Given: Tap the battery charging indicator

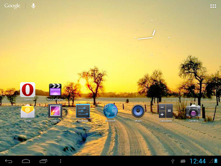Looking at the screenshot, I should tap(216, 161).
